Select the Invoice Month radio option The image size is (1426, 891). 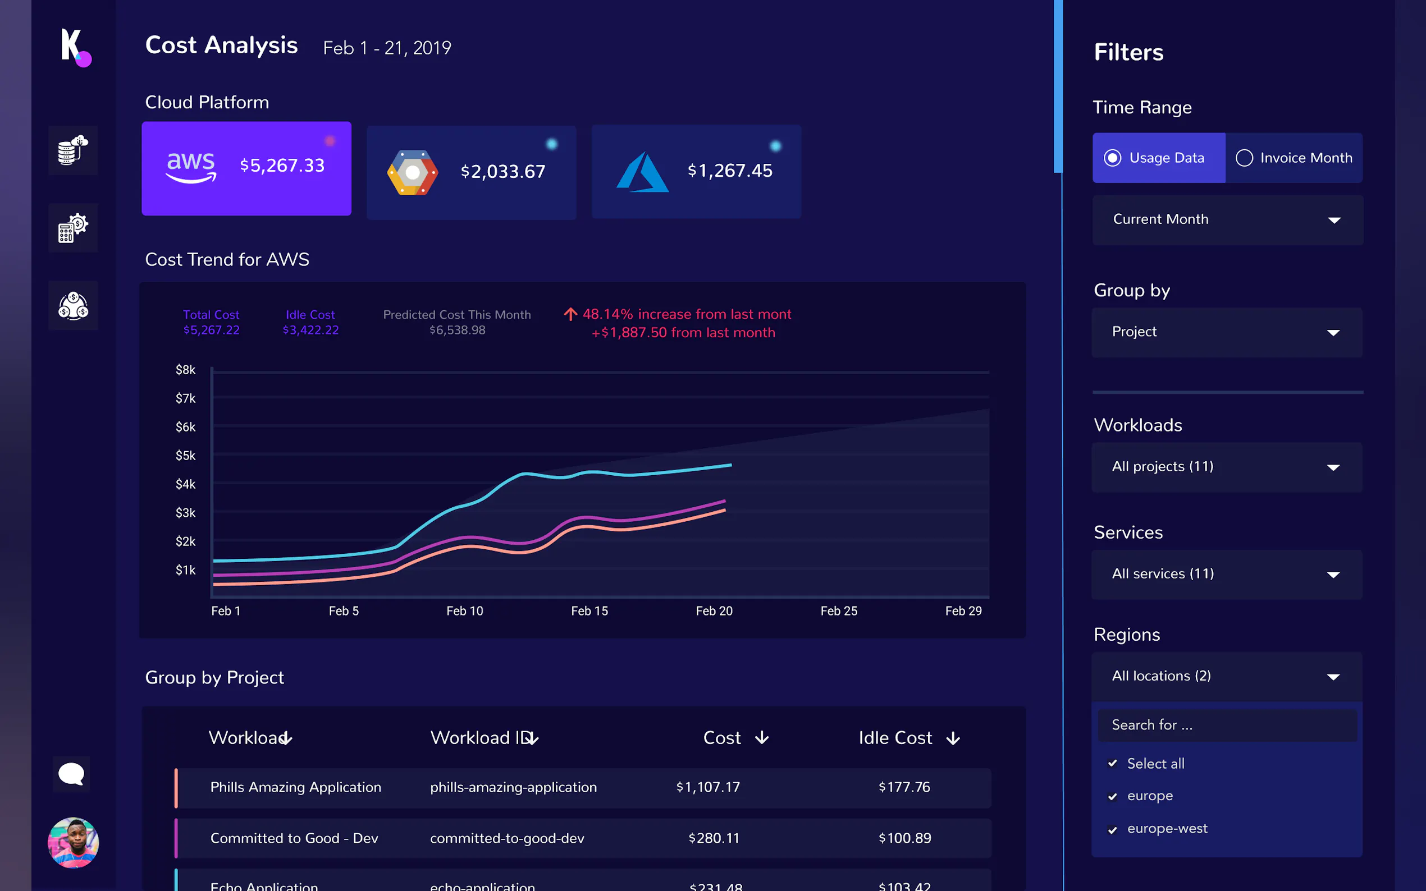(1244, 158)
